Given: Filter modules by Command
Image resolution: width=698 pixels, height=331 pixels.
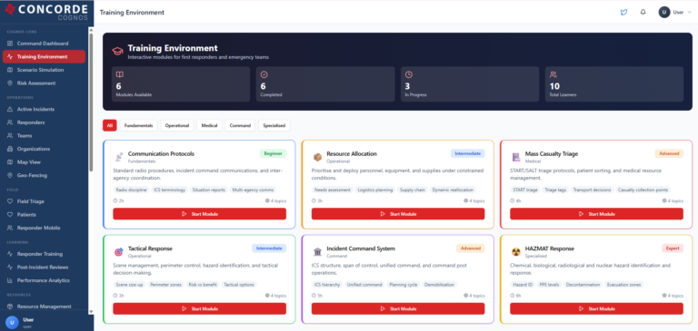Looking at the screenshot, I should click(240, 126).
